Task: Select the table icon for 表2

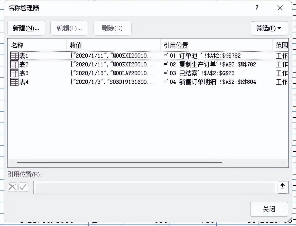Action: [x=14, y=65]
